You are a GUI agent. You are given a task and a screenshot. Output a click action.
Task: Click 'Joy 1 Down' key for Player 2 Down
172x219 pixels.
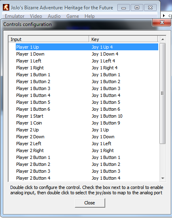pos(103,137)
